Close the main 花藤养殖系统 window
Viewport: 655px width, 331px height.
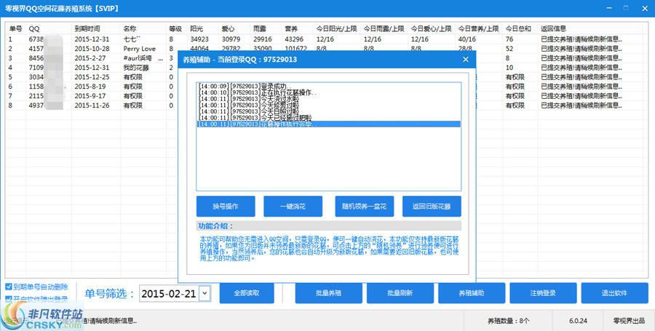point(645,8)
